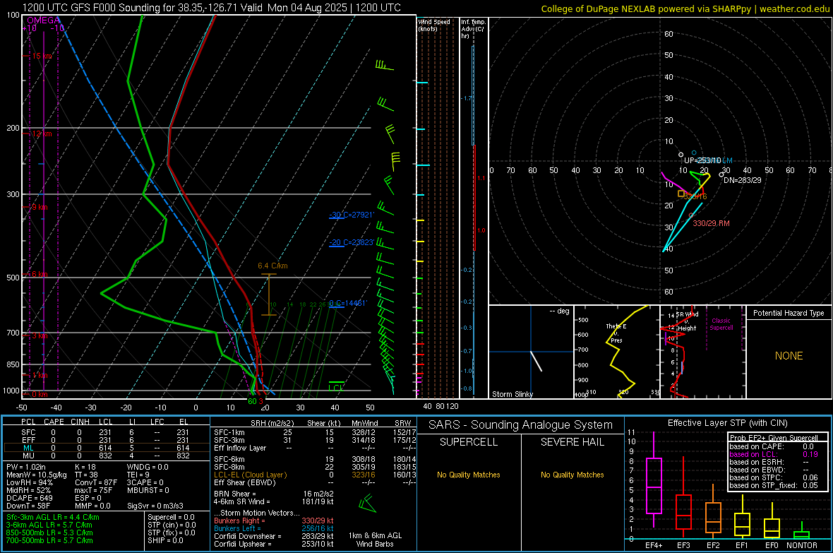Click the 3 km height marker
Viewport: 833px width, 553px height.
[x=40, y=335]
